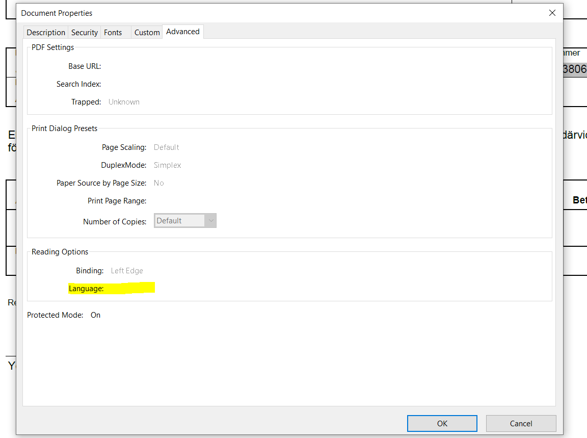Select the Fonts tab
Viewport: 587px width, 438px height.
[x=113, y=32]
